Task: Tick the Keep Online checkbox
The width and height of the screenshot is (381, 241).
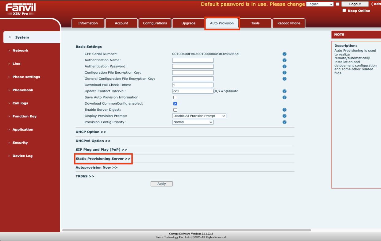Action: (344, 10)
